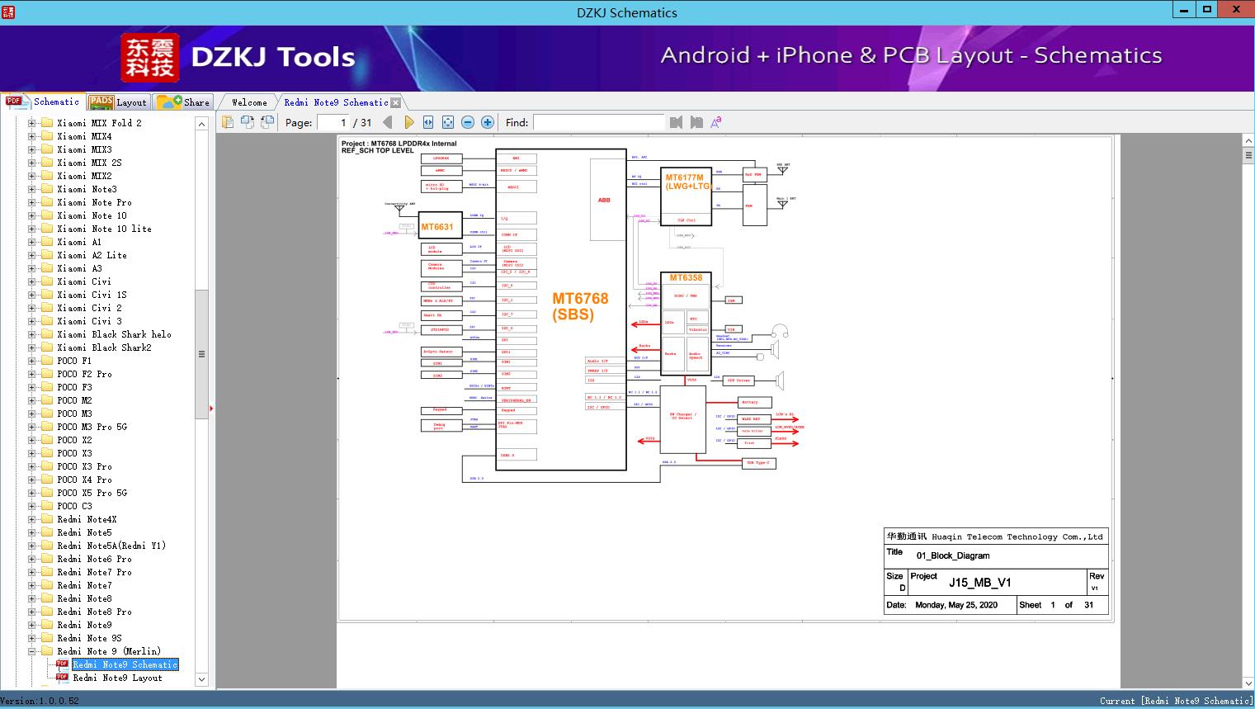Expand the POCO M3 Pro 5G tree node

click(31, 427)
